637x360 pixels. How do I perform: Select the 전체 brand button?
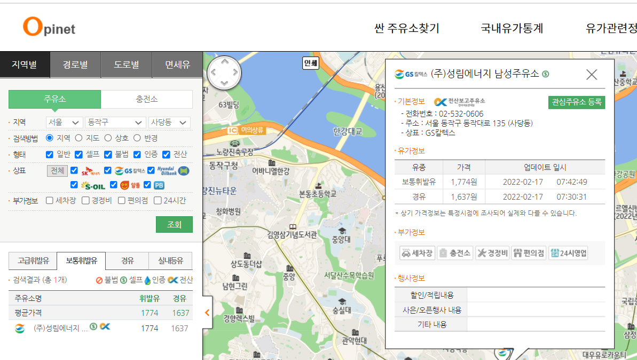[57, 170]
